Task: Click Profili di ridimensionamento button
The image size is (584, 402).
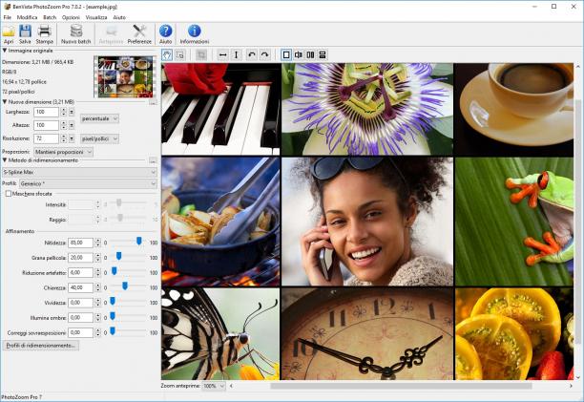Action: pos(41,346)
